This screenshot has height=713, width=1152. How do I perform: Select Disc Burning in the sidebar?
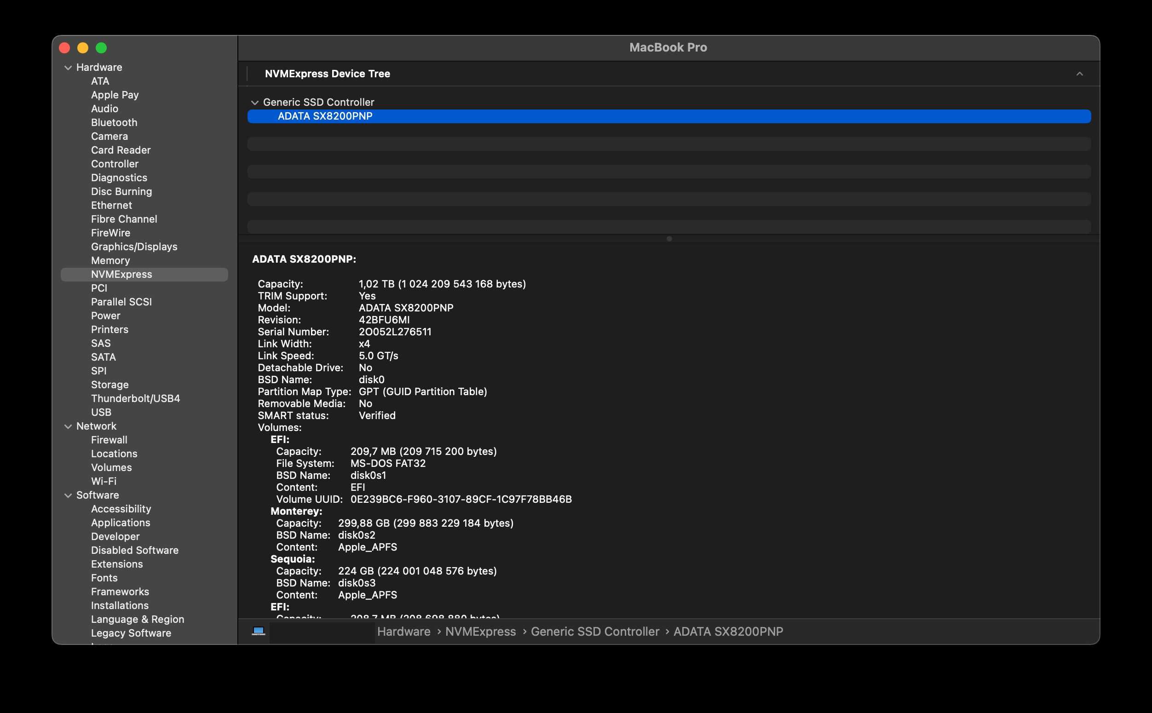pyautogui.click(x=121, y=191)
